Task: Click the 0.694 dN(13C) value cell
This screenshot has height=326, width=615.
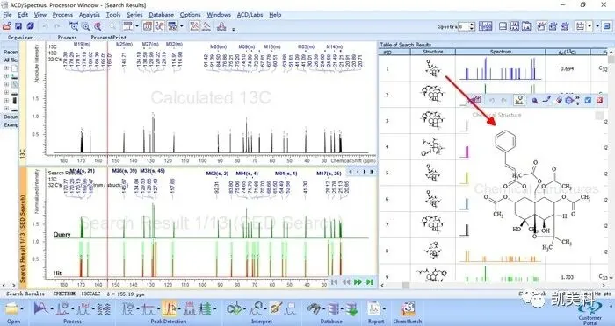Action: [568, 68]
